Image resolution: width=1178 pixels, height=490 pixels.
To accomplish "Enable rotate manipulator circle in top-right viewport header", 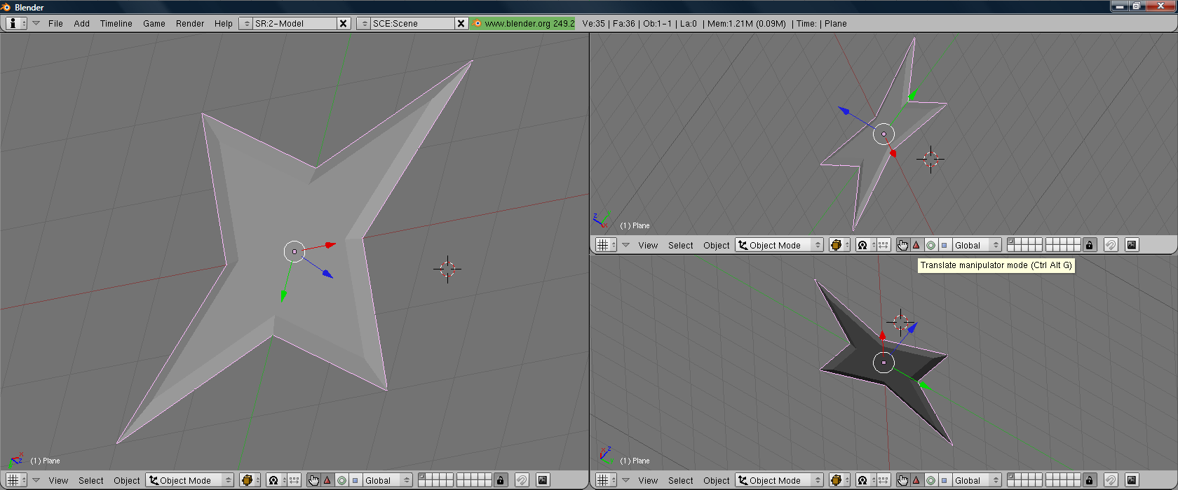I will click(x=931, y=245).
